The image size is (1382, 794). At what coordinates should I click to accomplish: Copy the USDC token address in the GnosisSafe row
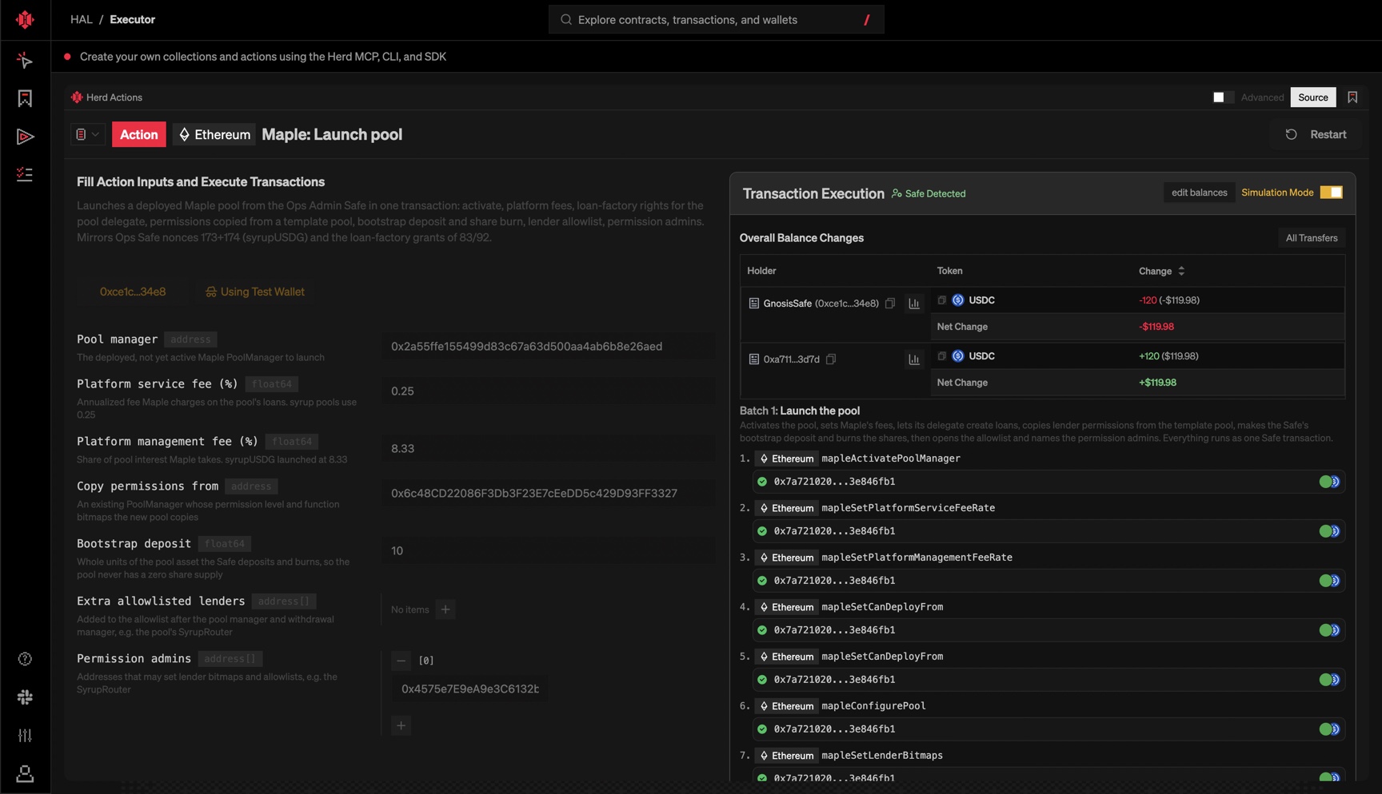pyautogui.click(x=941, y=300)
